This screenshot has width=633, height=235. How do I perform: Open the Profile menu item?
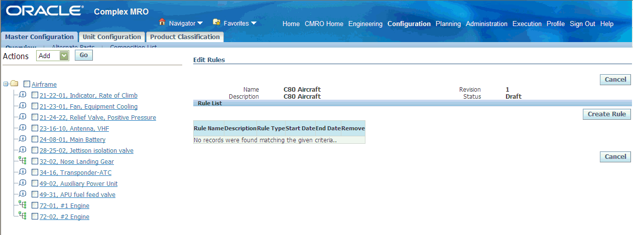pos(556,24)
